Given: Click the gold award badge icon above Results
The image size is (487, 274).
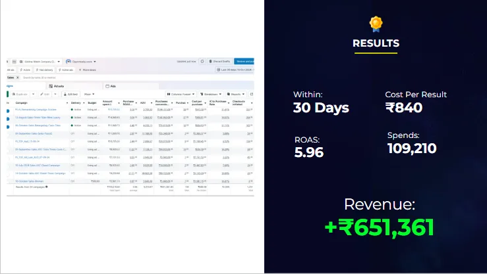Looking at the screenshot, I should pos(375,24).
